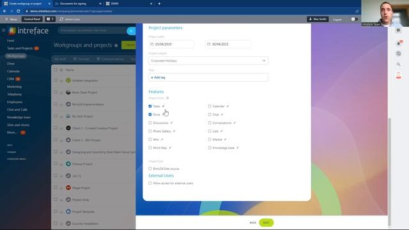The height and width of the screenshot is (230, 409).
Task: Open the Max Smith user menu
Action: pos(318,19)
